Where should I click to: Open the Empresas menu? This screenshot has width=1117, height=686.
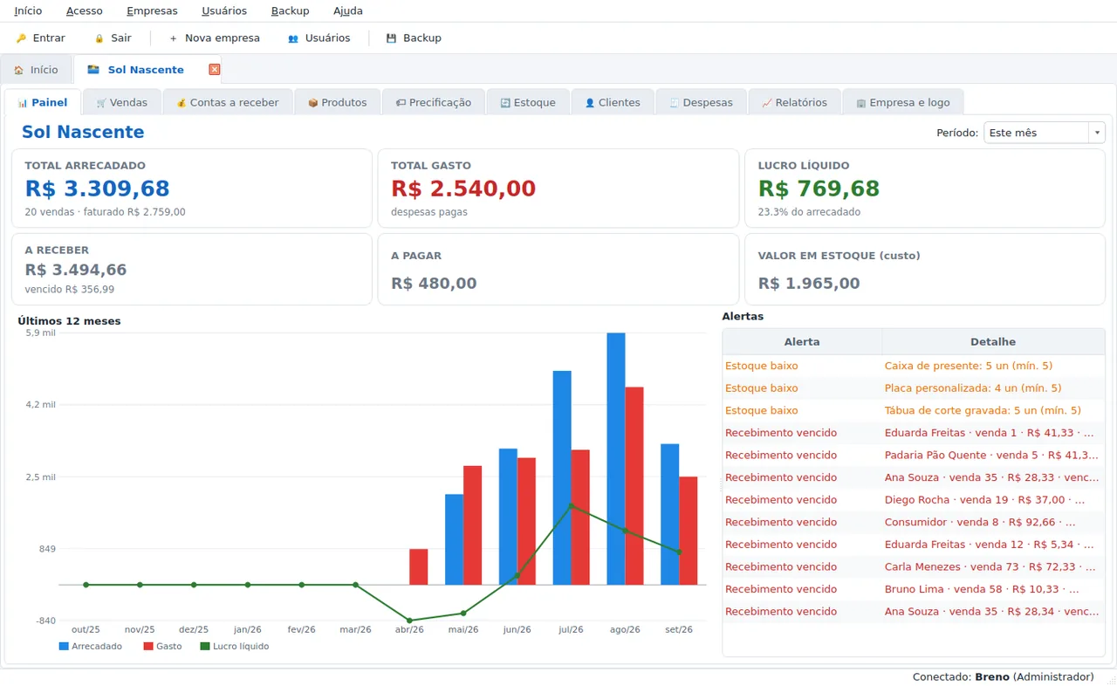pyautogui.click(x=152, y=11)
